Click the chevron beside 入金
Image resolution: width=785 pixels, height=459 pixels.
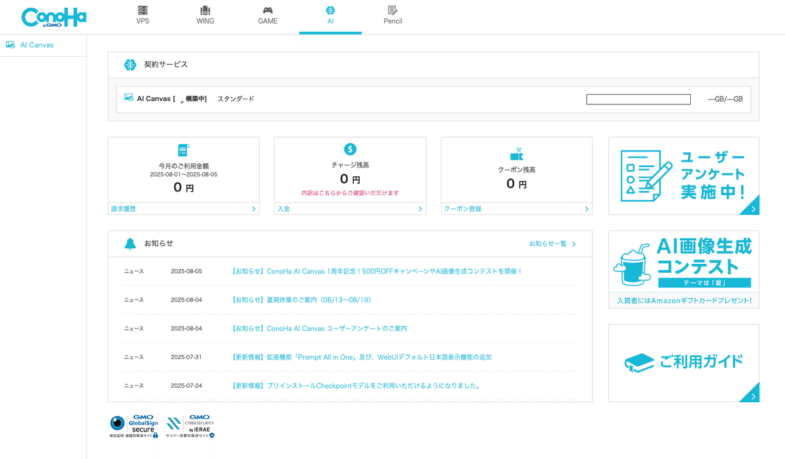420,209
